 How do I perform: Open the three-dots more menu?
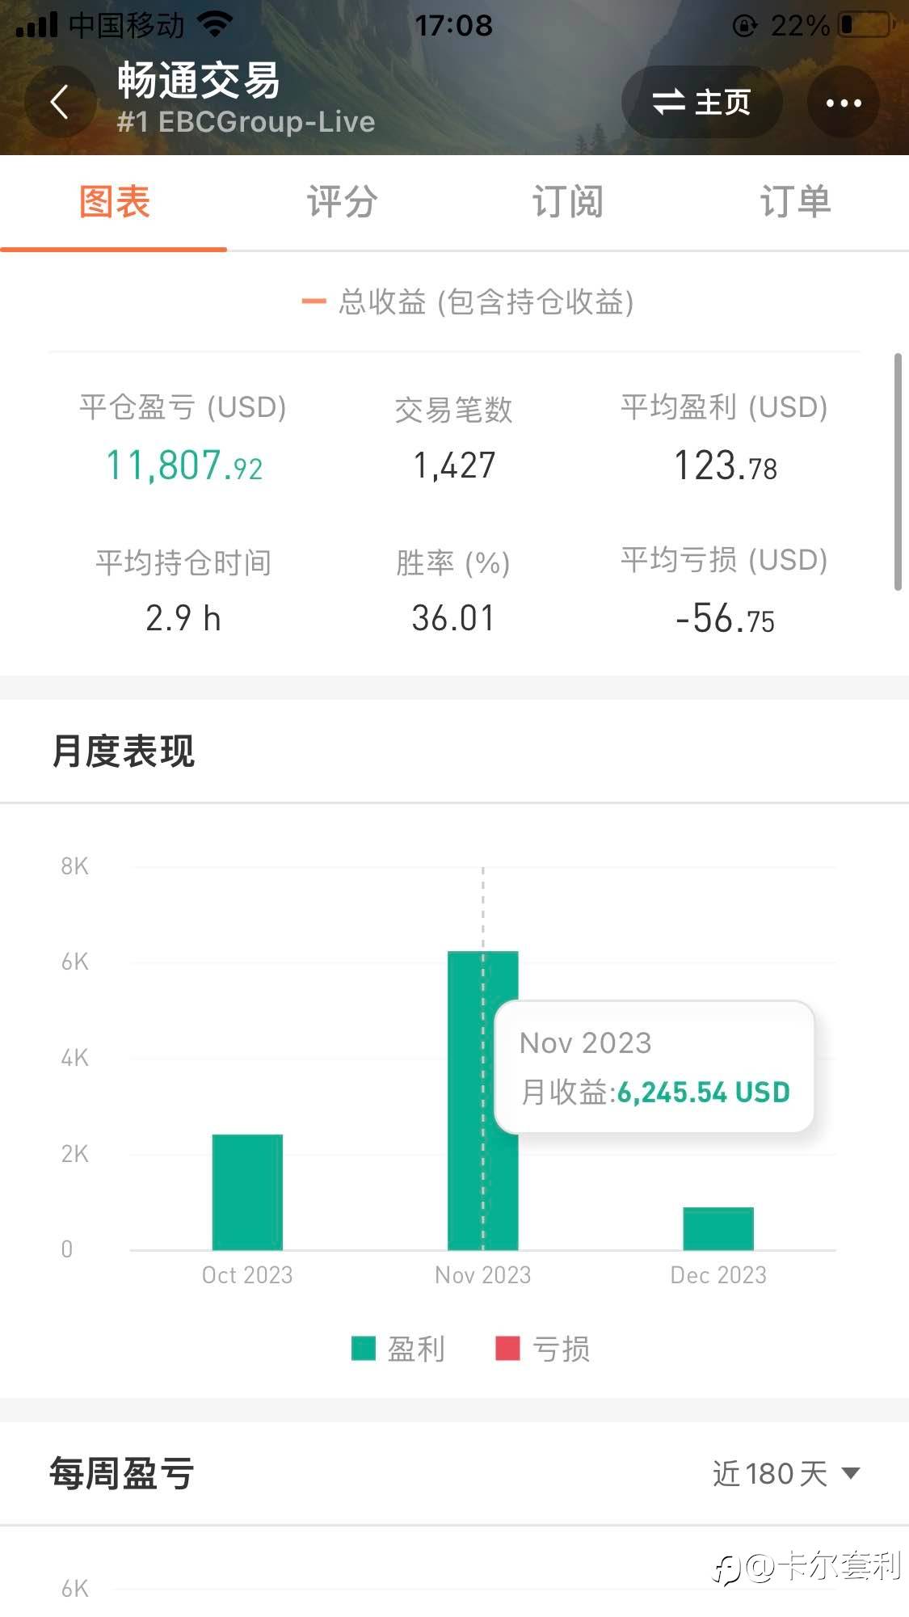844,103
